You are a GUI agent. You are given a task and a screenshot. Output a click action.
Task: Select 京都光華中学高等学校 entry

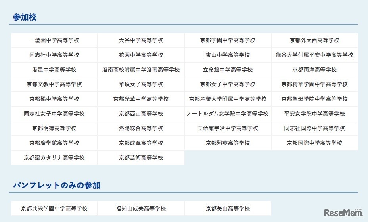pos(141,99)
